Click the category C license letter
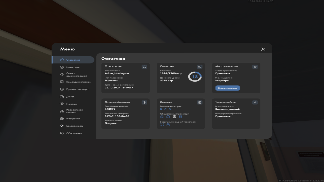The width and height of the screenshot is (324, 182). point(165,109)
